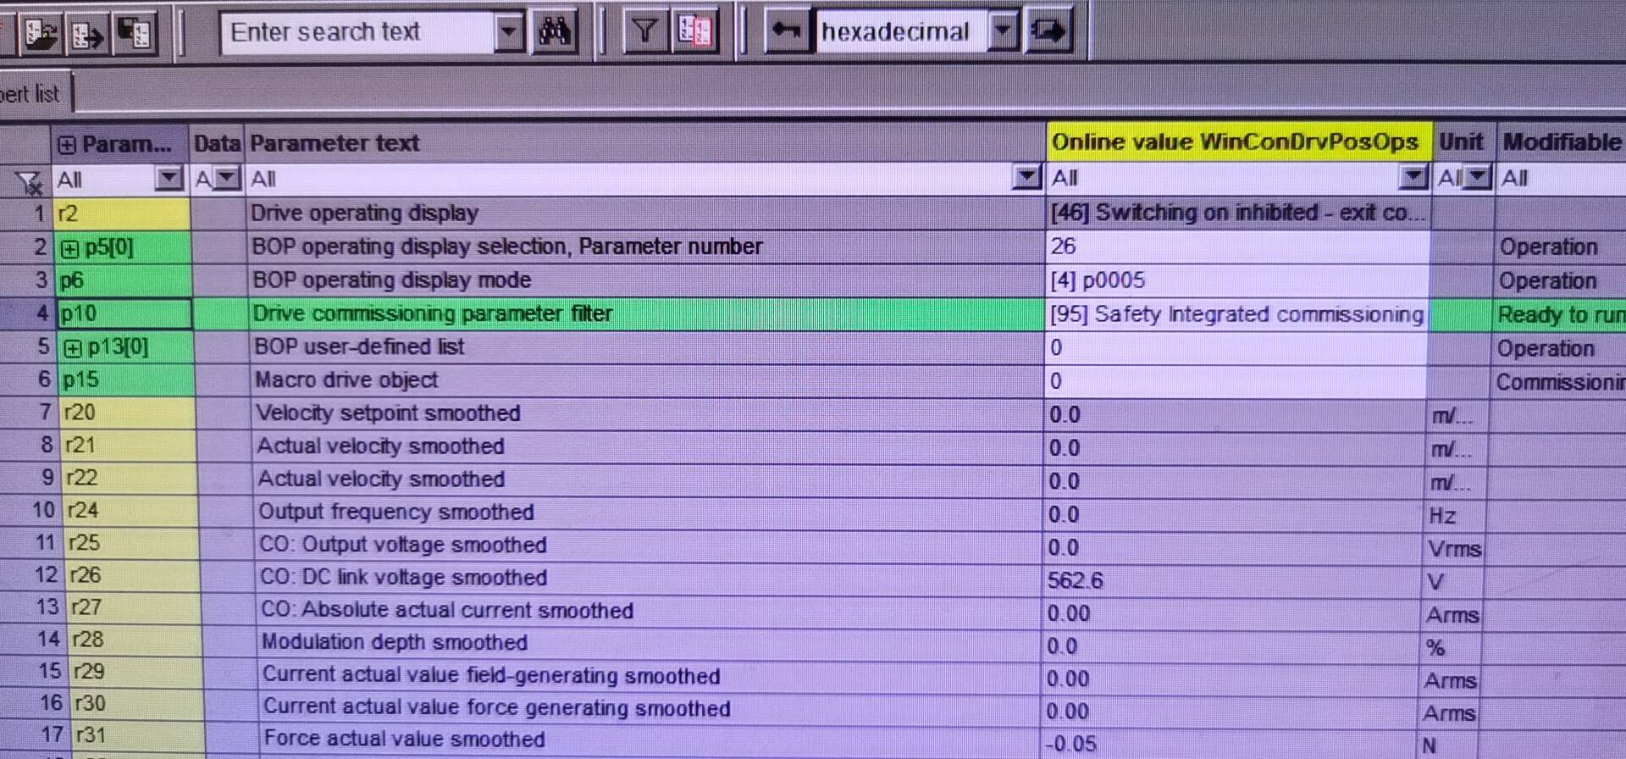Click the 'Drive operating display' text
Image resolution: width=1626 pixels, height=759 pixels.
pos(364,213)
